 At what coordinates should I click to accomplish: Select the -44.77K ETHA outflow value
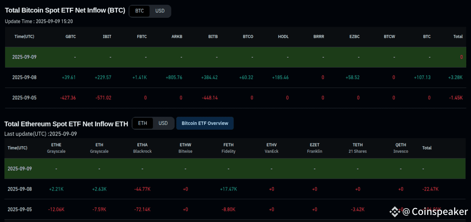(x=142, y=189)
